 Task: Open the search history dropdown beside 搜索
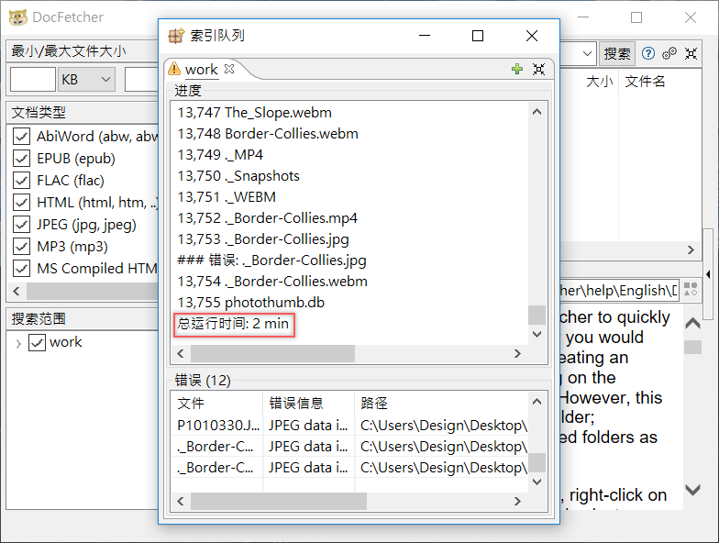[587, 53]
